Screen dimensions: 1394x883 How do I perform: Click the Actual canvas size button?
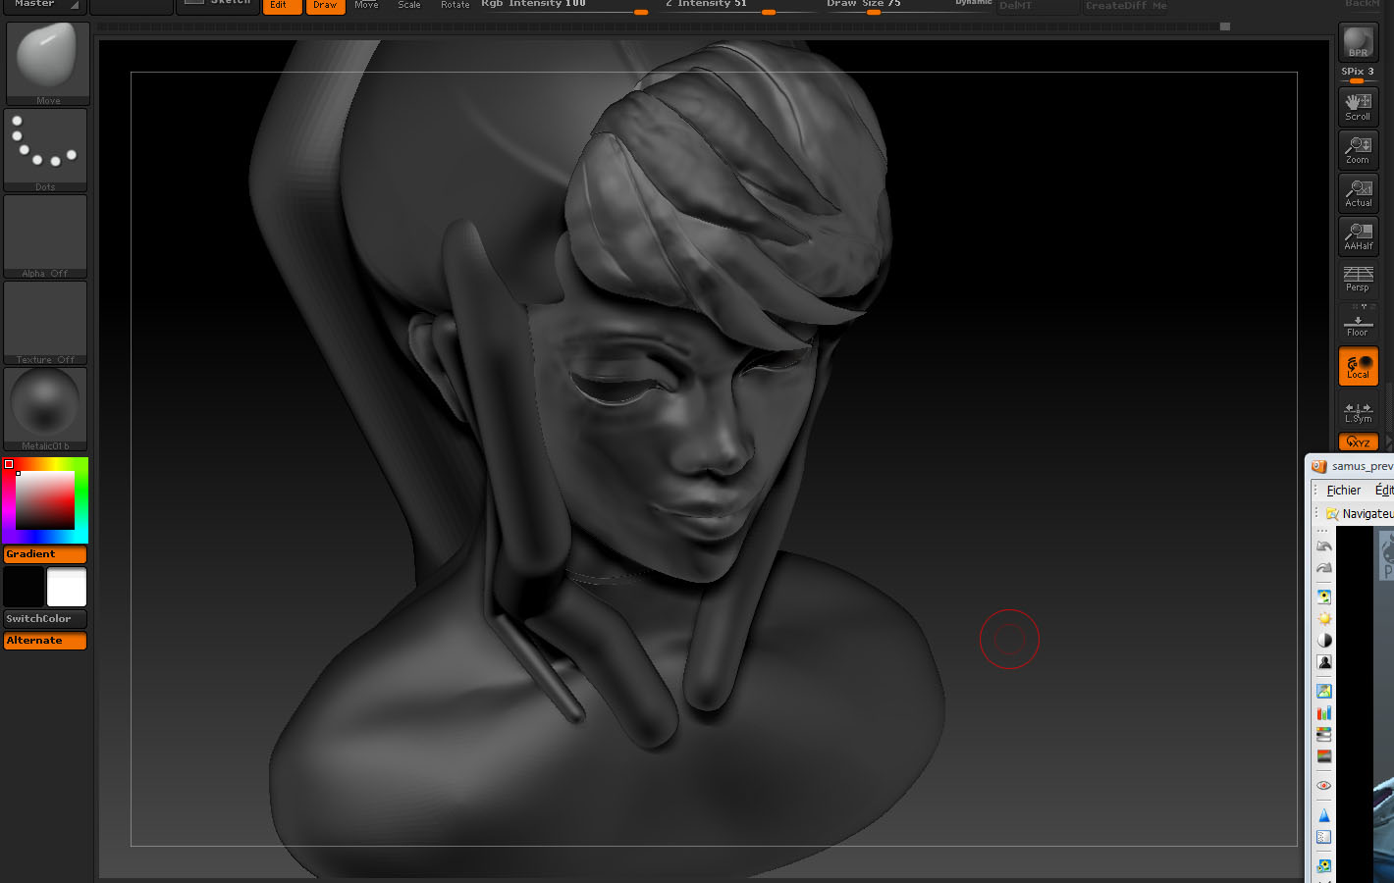[1358, 192]
